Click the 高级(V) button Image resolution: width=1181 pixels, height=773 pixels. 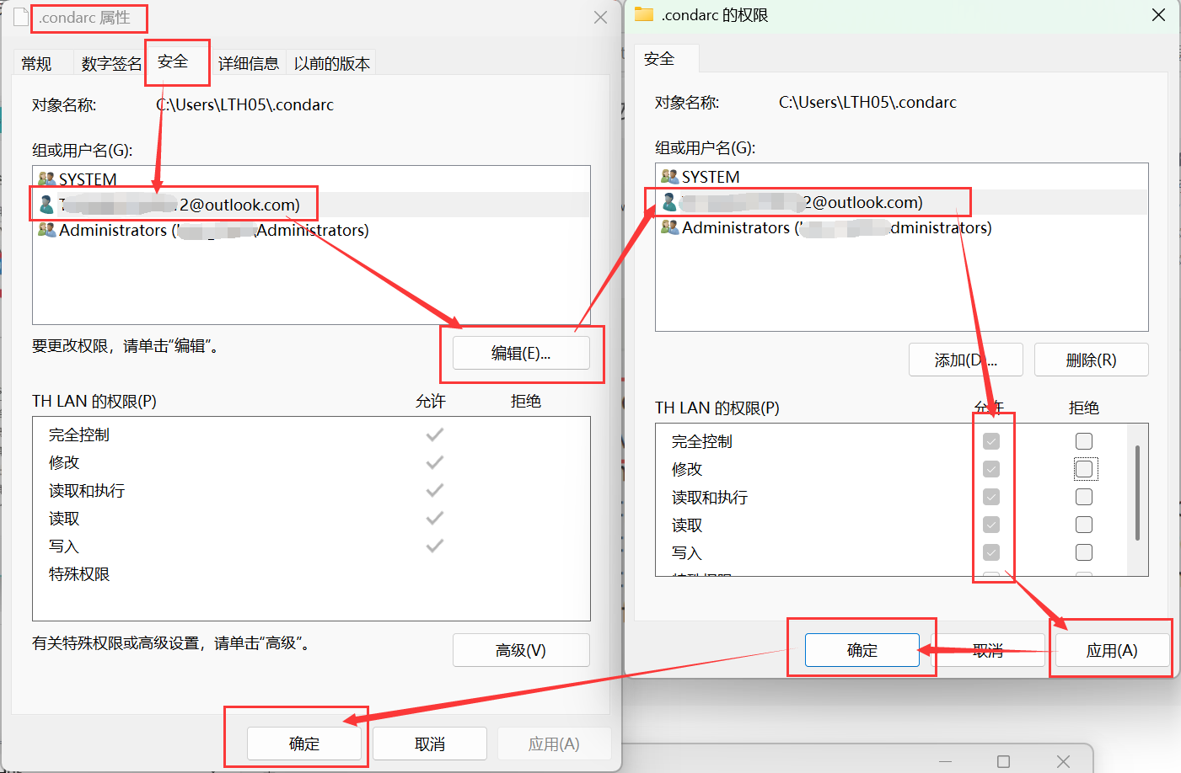tap(521, 649)
